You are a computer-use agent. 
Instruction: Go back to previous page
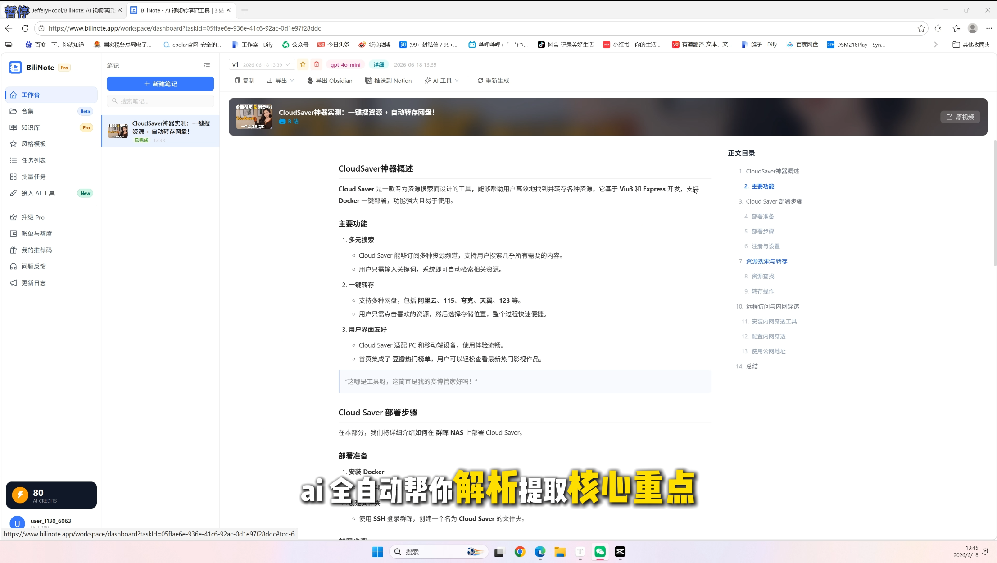pyautogui.click(x=9, y=28)
